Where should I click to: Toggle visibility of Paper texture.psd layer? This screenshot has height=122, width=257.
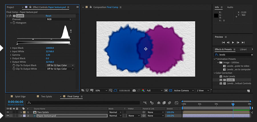(8, 116)
